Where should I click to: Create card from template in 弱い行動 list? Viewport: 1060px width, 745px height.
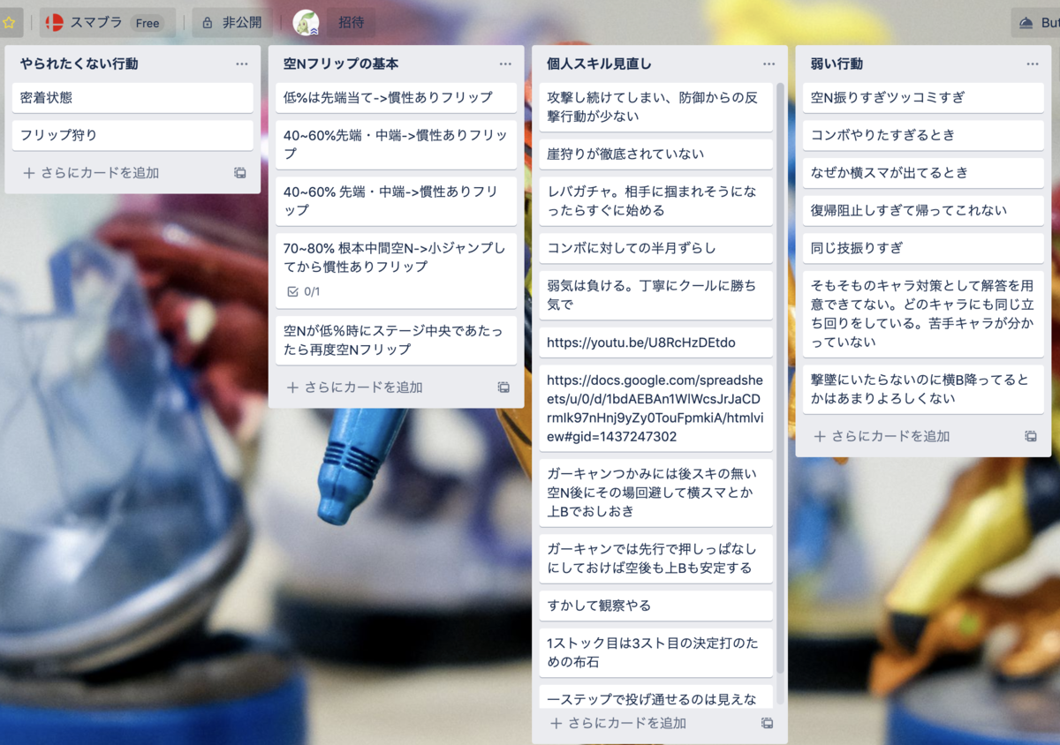coord(1030,435)
